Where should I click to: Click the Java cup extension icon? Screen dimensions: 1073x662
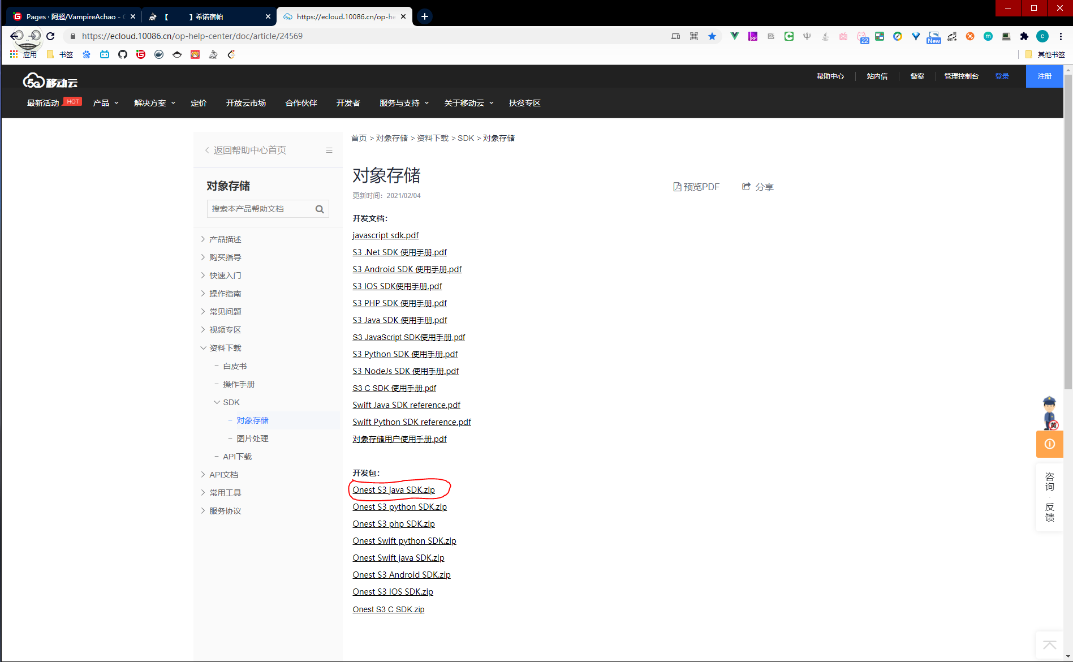coord(825,36)
